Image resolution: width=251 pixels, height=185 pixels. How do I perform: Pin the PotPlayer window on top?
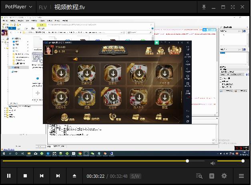point(204,7)
